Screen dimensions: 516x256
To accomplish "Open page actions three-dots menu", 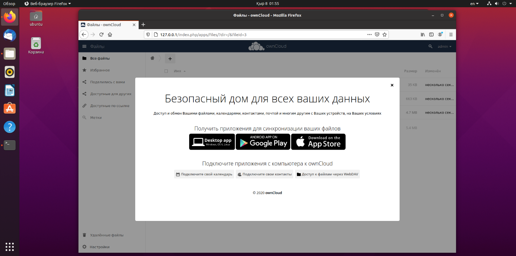I will click(369, 35).
